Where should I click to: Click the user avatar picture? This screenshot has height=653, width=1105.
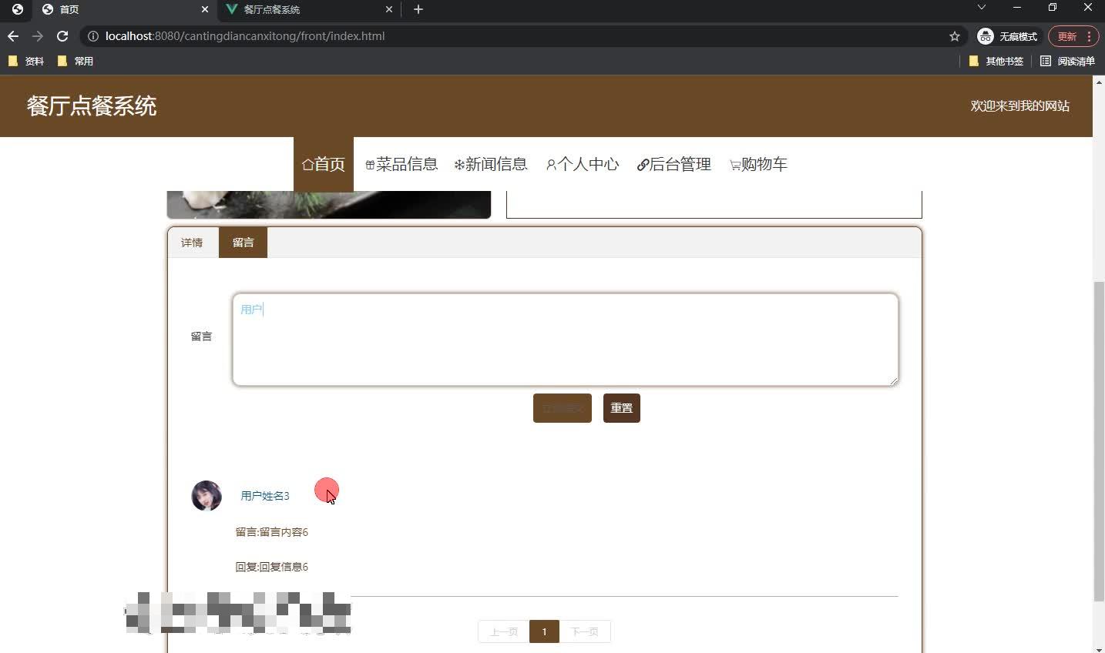point(206,496)
